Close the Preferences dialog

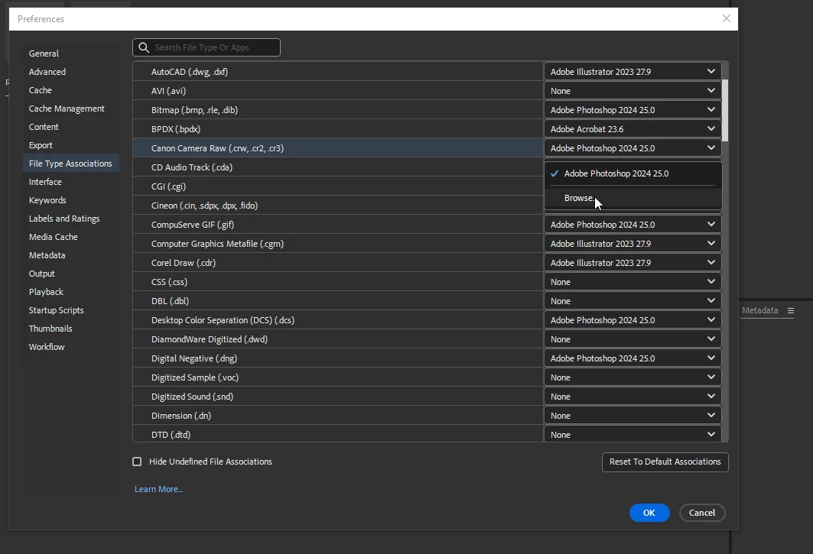point(726,18)
